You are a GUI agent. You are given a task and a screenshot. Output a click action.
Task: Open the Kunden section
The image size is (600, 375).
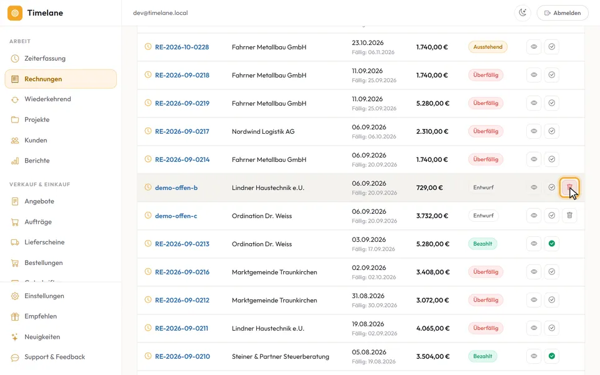tap(61, 141)
